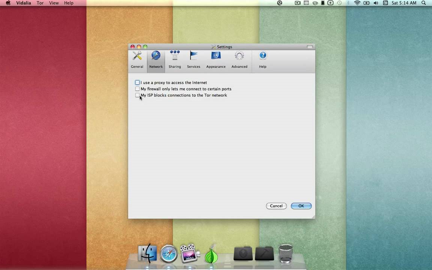Close the Settings window with red button
The height and width of the screenshot is (270, 432).
(132, 46)
